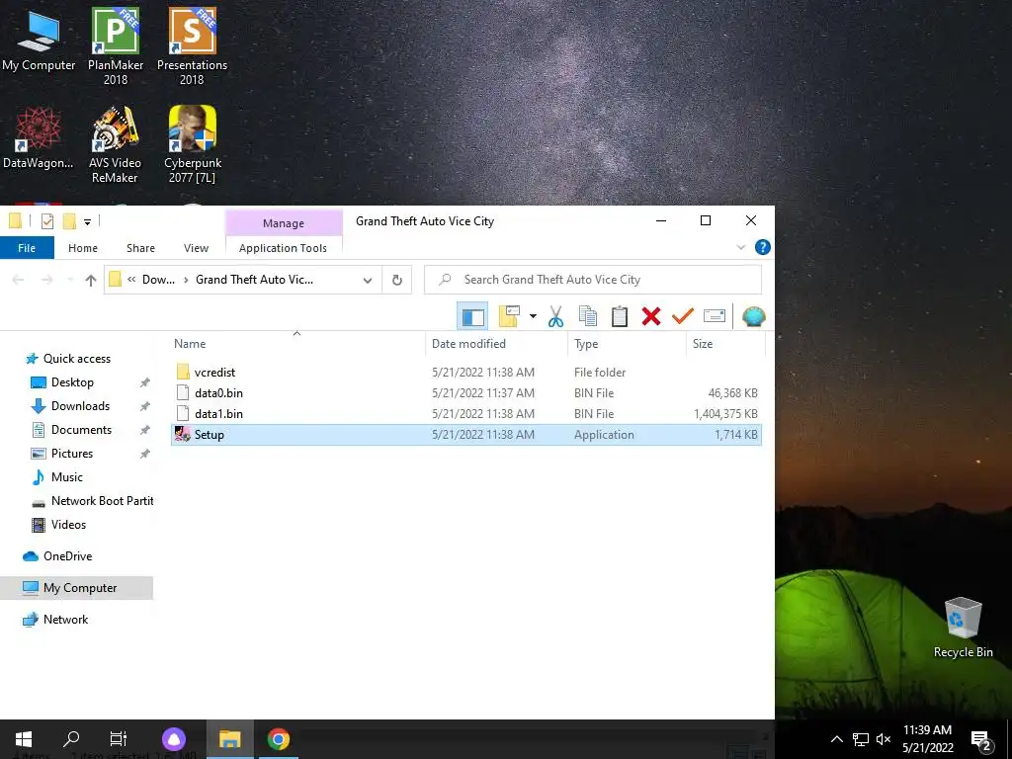Go up one folder level with arrow
Viewport: 1012px width, 759px height.
pyautogui.click(x=90, y=280)
